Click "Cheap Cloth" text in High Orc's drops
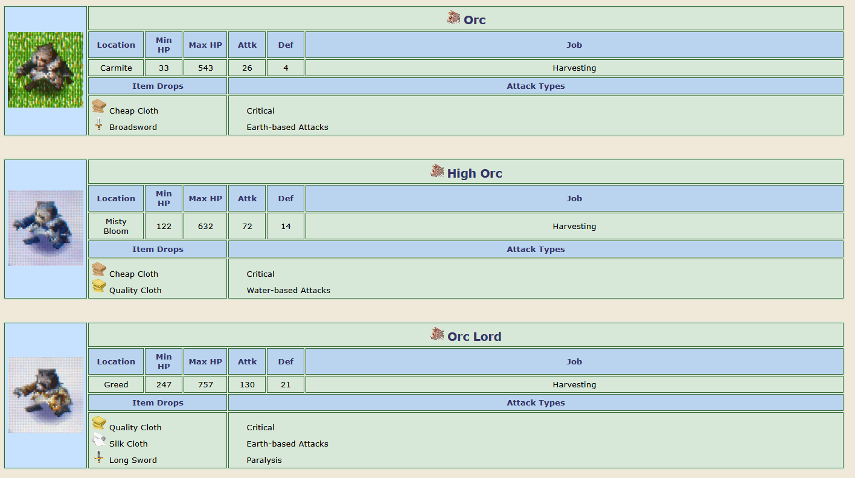The width and height of the screenshot is (855, 478). click(133, 274)
